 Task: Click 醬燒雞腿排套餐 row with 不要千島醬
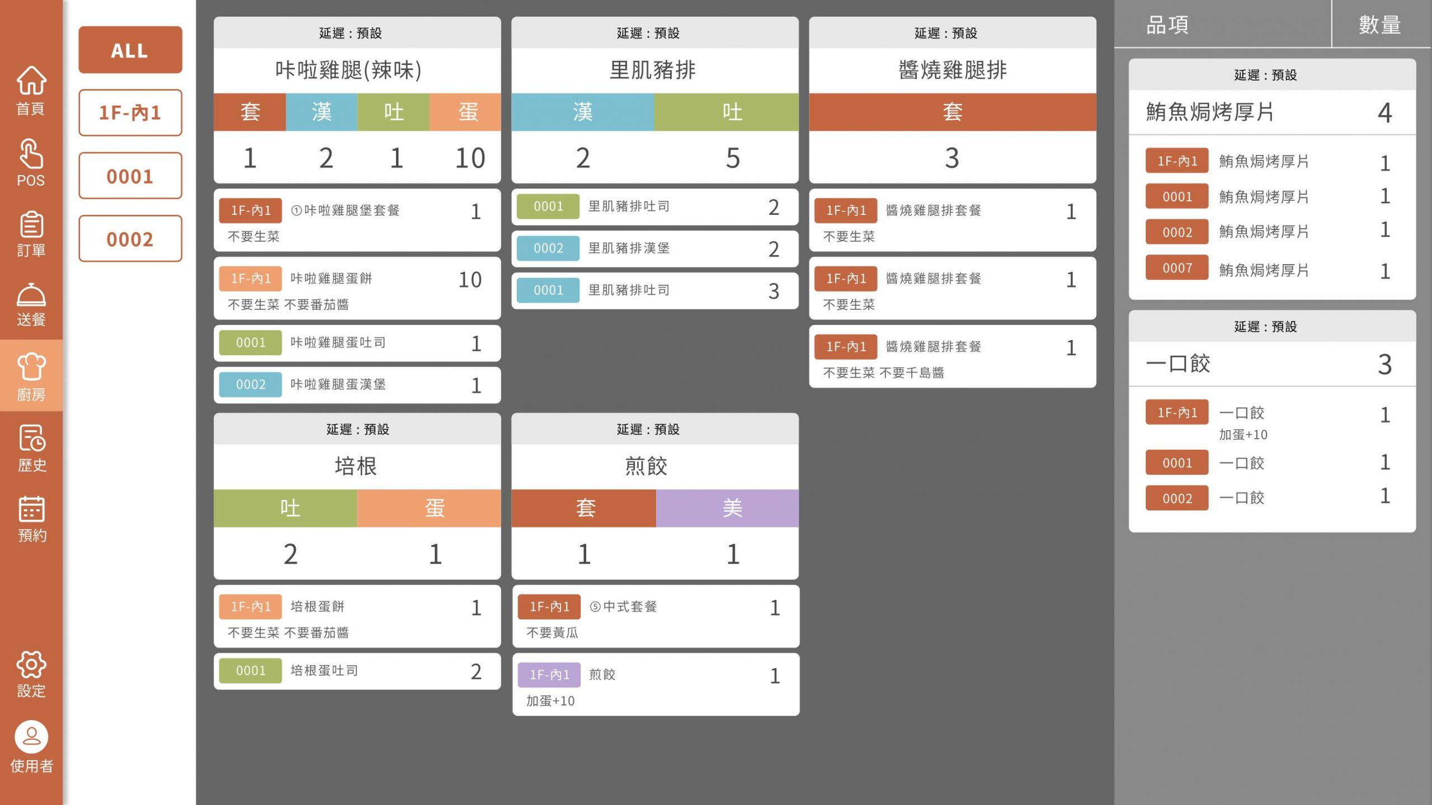pyautogui.click(x=952, y=356)
